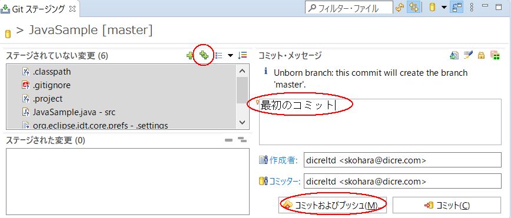Image resolution: width=511 pixels, height=218 pixels.
Task: Minimize the Git Staging view
Action: point(485,5)
